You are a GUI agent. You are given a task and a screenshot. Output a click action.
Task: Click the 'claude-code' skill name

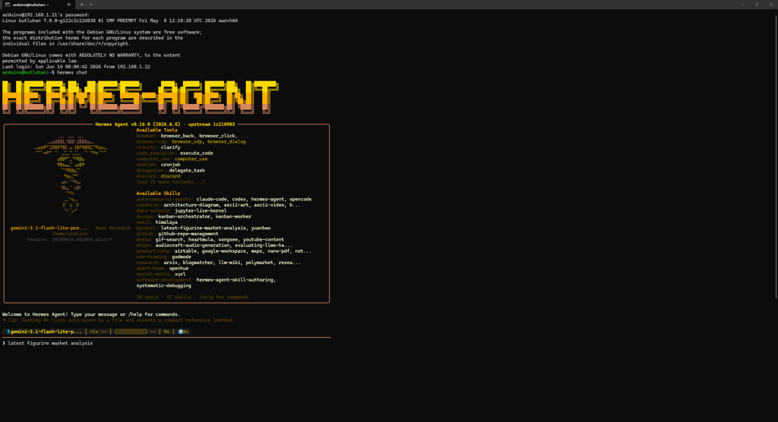(211, 200)
